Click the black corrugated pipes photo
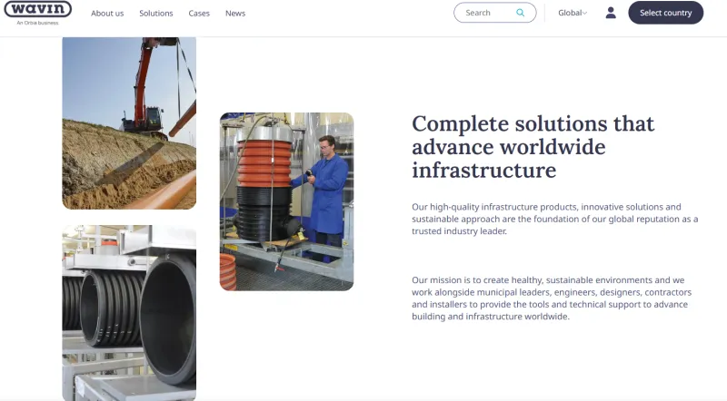727x401 pixels. tap(129, 313)
